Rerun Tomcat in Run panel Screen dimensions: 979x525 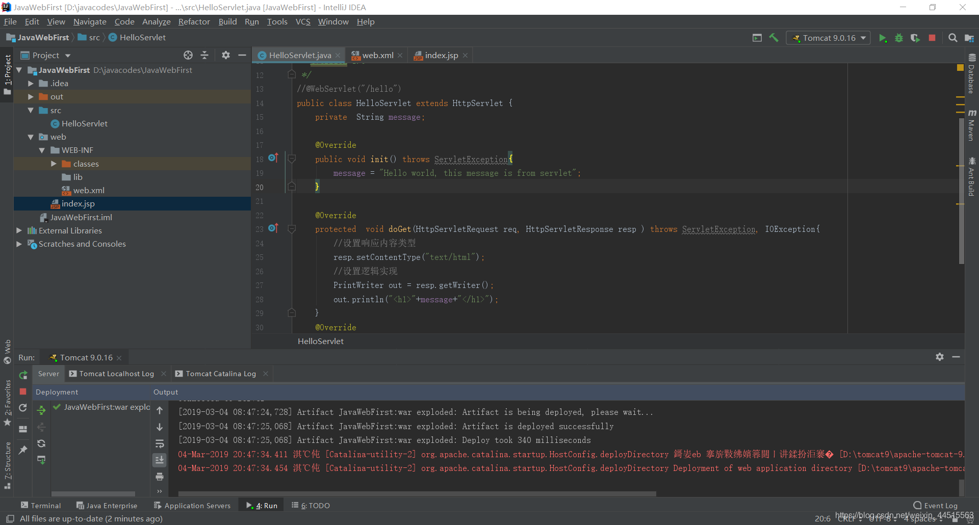[23, 375]
